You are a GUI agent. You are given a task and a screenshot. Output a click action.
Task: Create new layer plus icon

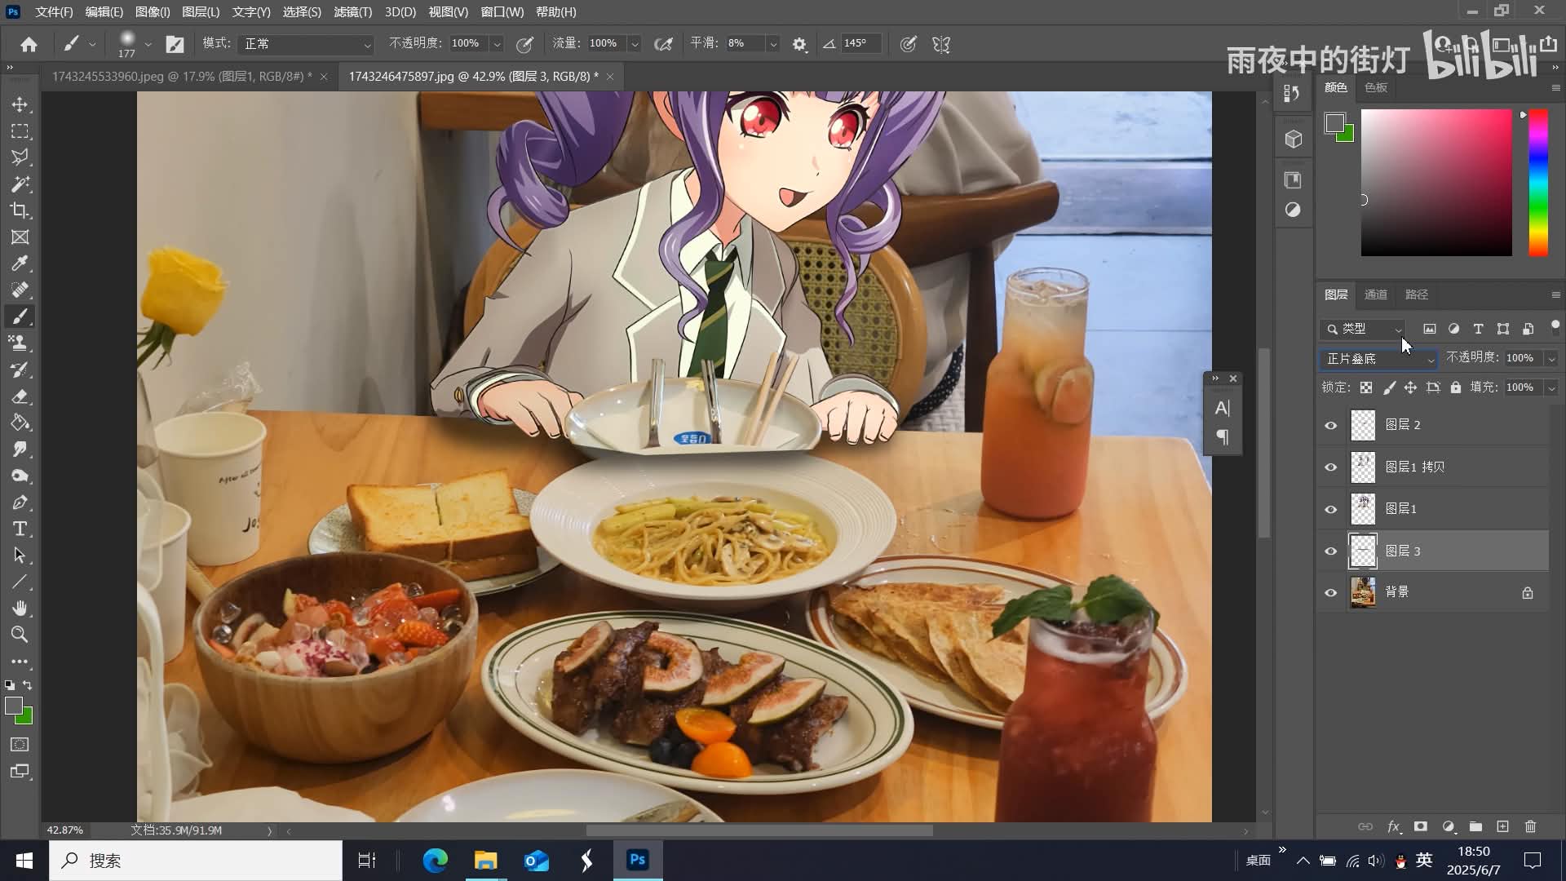click(x=1502, y=826)
